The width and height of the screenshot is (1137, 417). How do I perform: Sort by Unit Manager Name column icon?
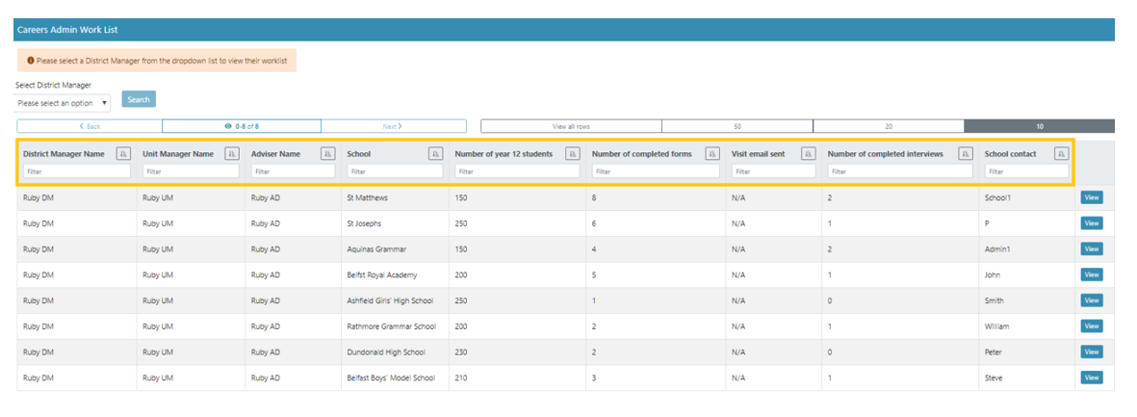(232, 154)
